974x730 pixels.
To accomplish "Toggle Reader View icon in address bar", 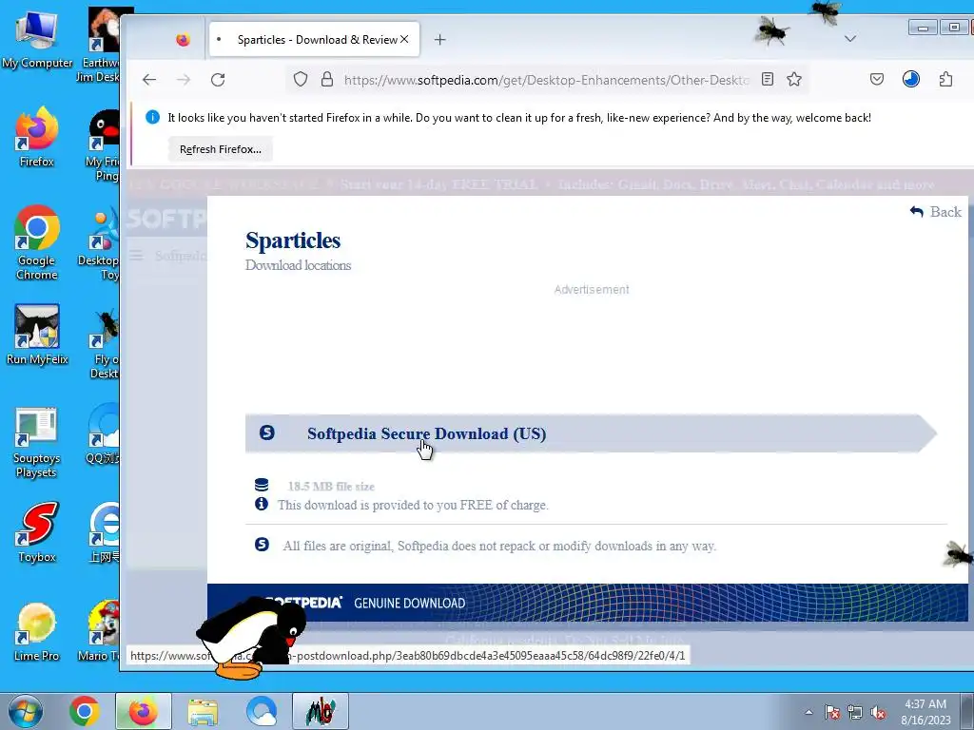I will pos(768,80).
